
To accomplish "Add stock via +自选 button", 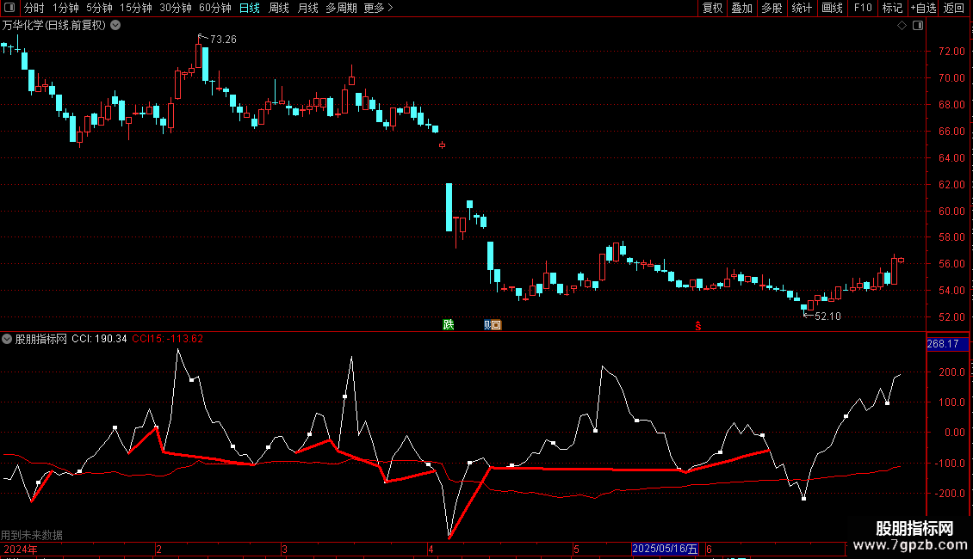I will tap(923, 8).
